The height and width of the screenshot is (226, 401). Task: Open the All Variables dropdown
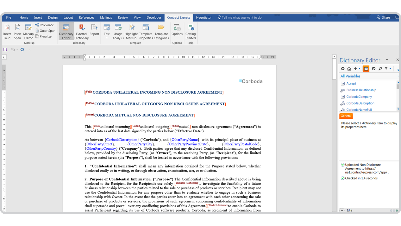click(369, 76)
